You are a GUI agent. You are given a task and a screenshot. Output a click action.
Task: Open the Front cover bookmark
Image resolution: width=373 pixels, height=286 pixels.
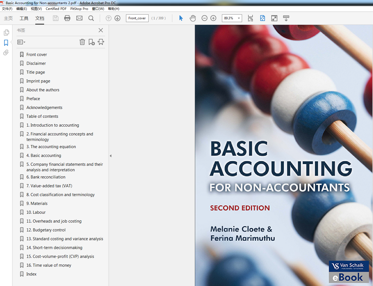37,55
